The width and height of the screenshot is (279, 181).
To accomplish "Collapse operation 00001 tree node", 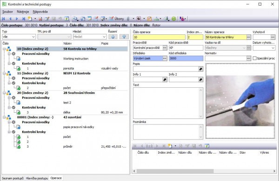I will [x=4, y=117].
